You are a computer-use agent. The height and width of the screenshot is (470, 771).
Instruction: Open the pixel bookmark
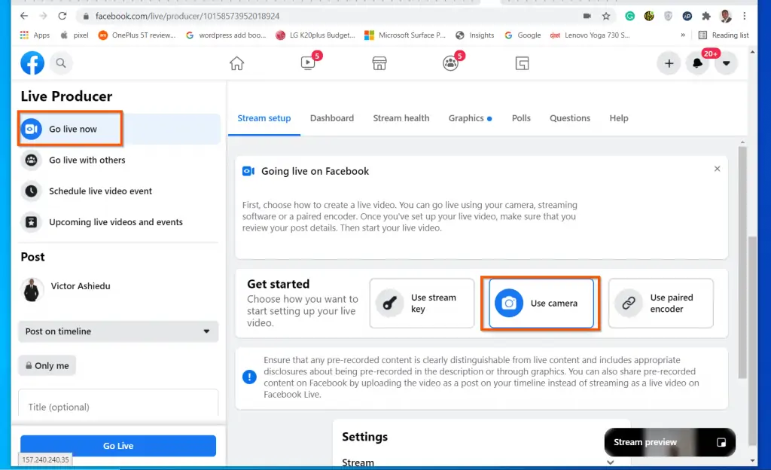click(x=75, y=35)
